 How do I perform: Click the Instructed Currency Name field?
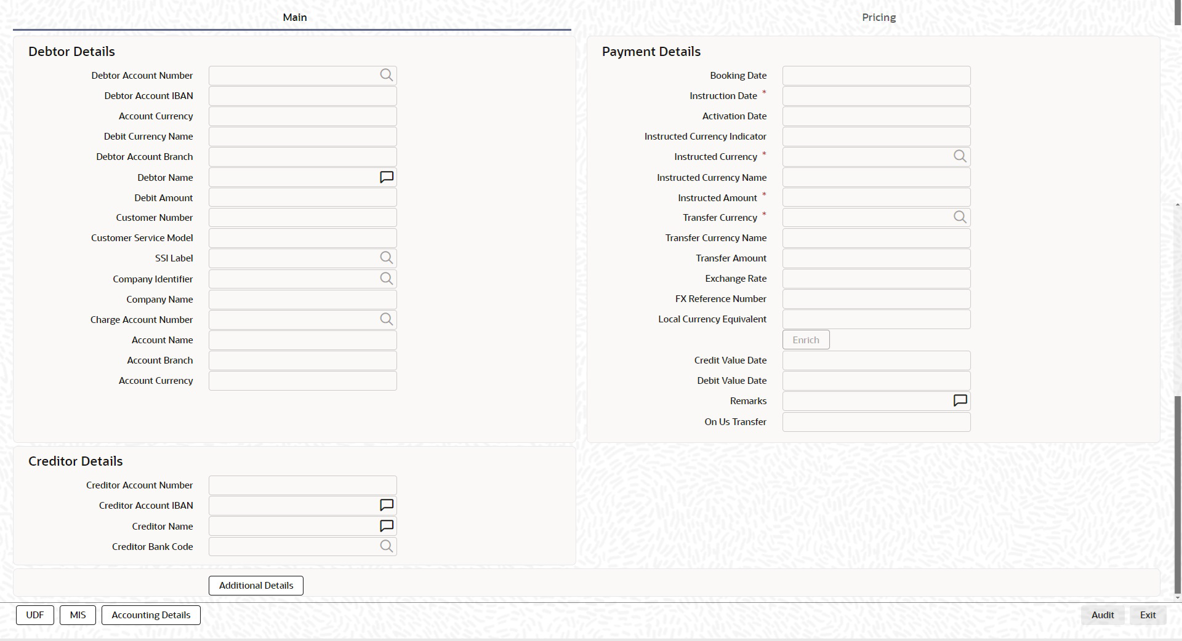tap(877, 177)
